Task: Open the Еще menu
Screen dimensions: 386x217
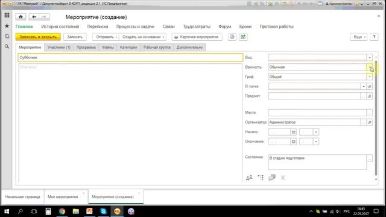Action: coord(359,37)
